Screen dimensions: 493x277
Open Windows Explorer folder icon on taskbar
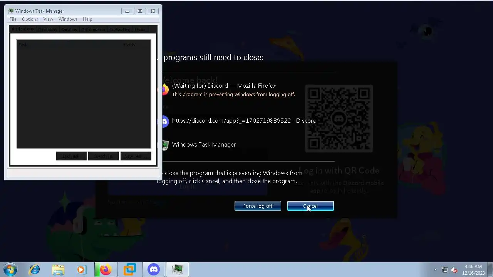point(58,270)
